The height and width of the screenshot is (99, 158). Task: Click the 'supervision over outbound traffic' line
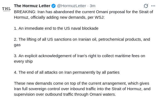(x=65, y=94)
